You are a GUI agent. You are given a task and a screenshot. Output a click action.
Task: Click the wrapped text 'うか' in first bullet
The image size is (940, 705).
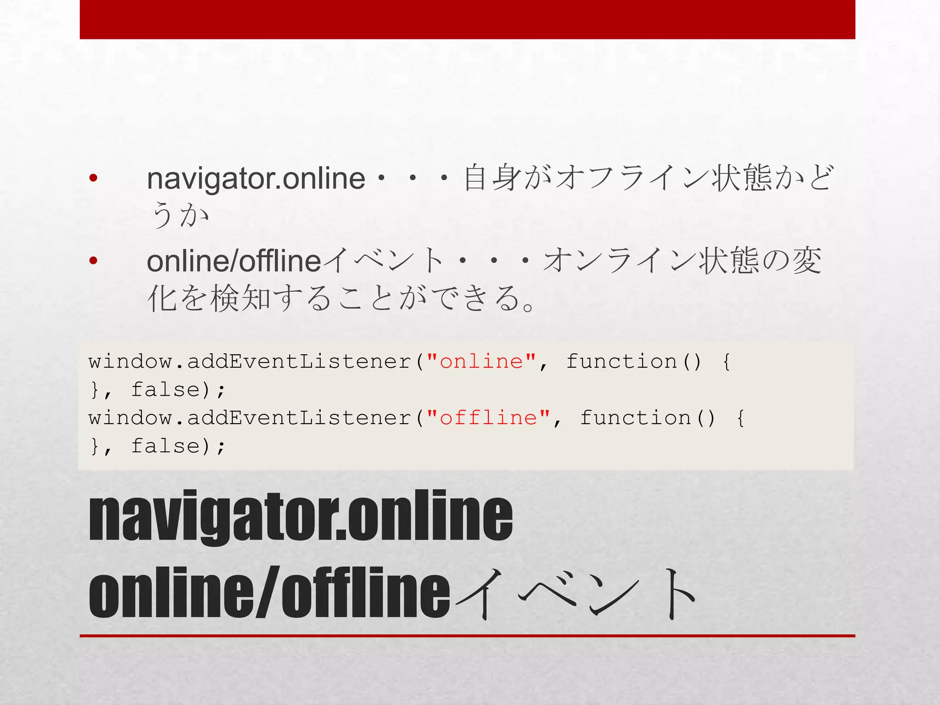[x=179, y=215]
